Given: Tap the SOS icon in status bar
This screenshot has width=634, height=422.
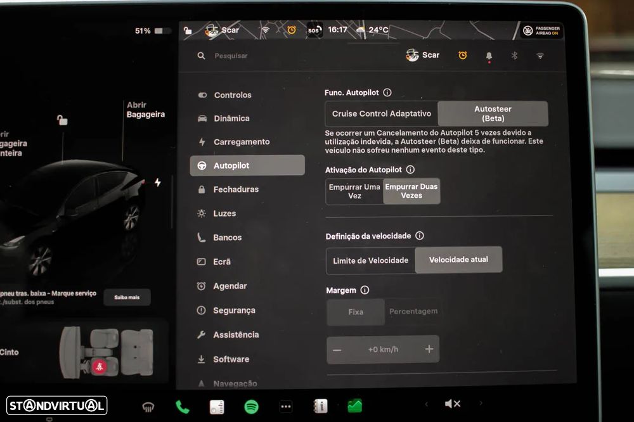Looking at the screenshot, I should pos(314,30).
